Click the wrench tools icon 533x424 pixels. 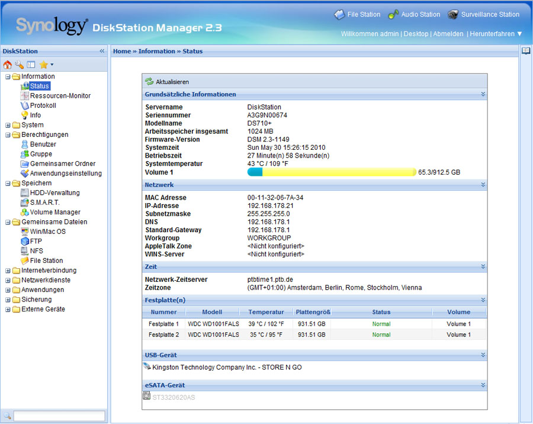(x=20, y=65)
